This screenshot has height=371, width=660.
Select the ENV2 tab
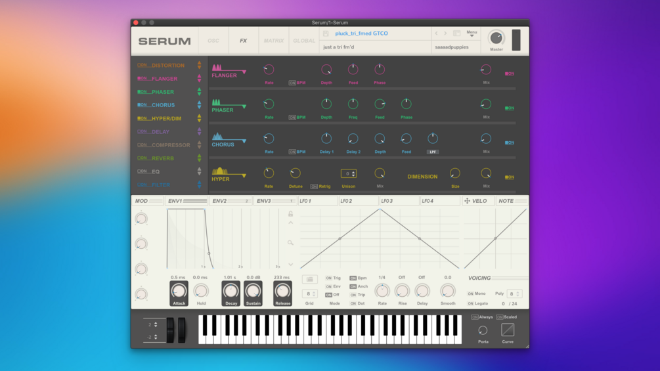coord(231,201)
